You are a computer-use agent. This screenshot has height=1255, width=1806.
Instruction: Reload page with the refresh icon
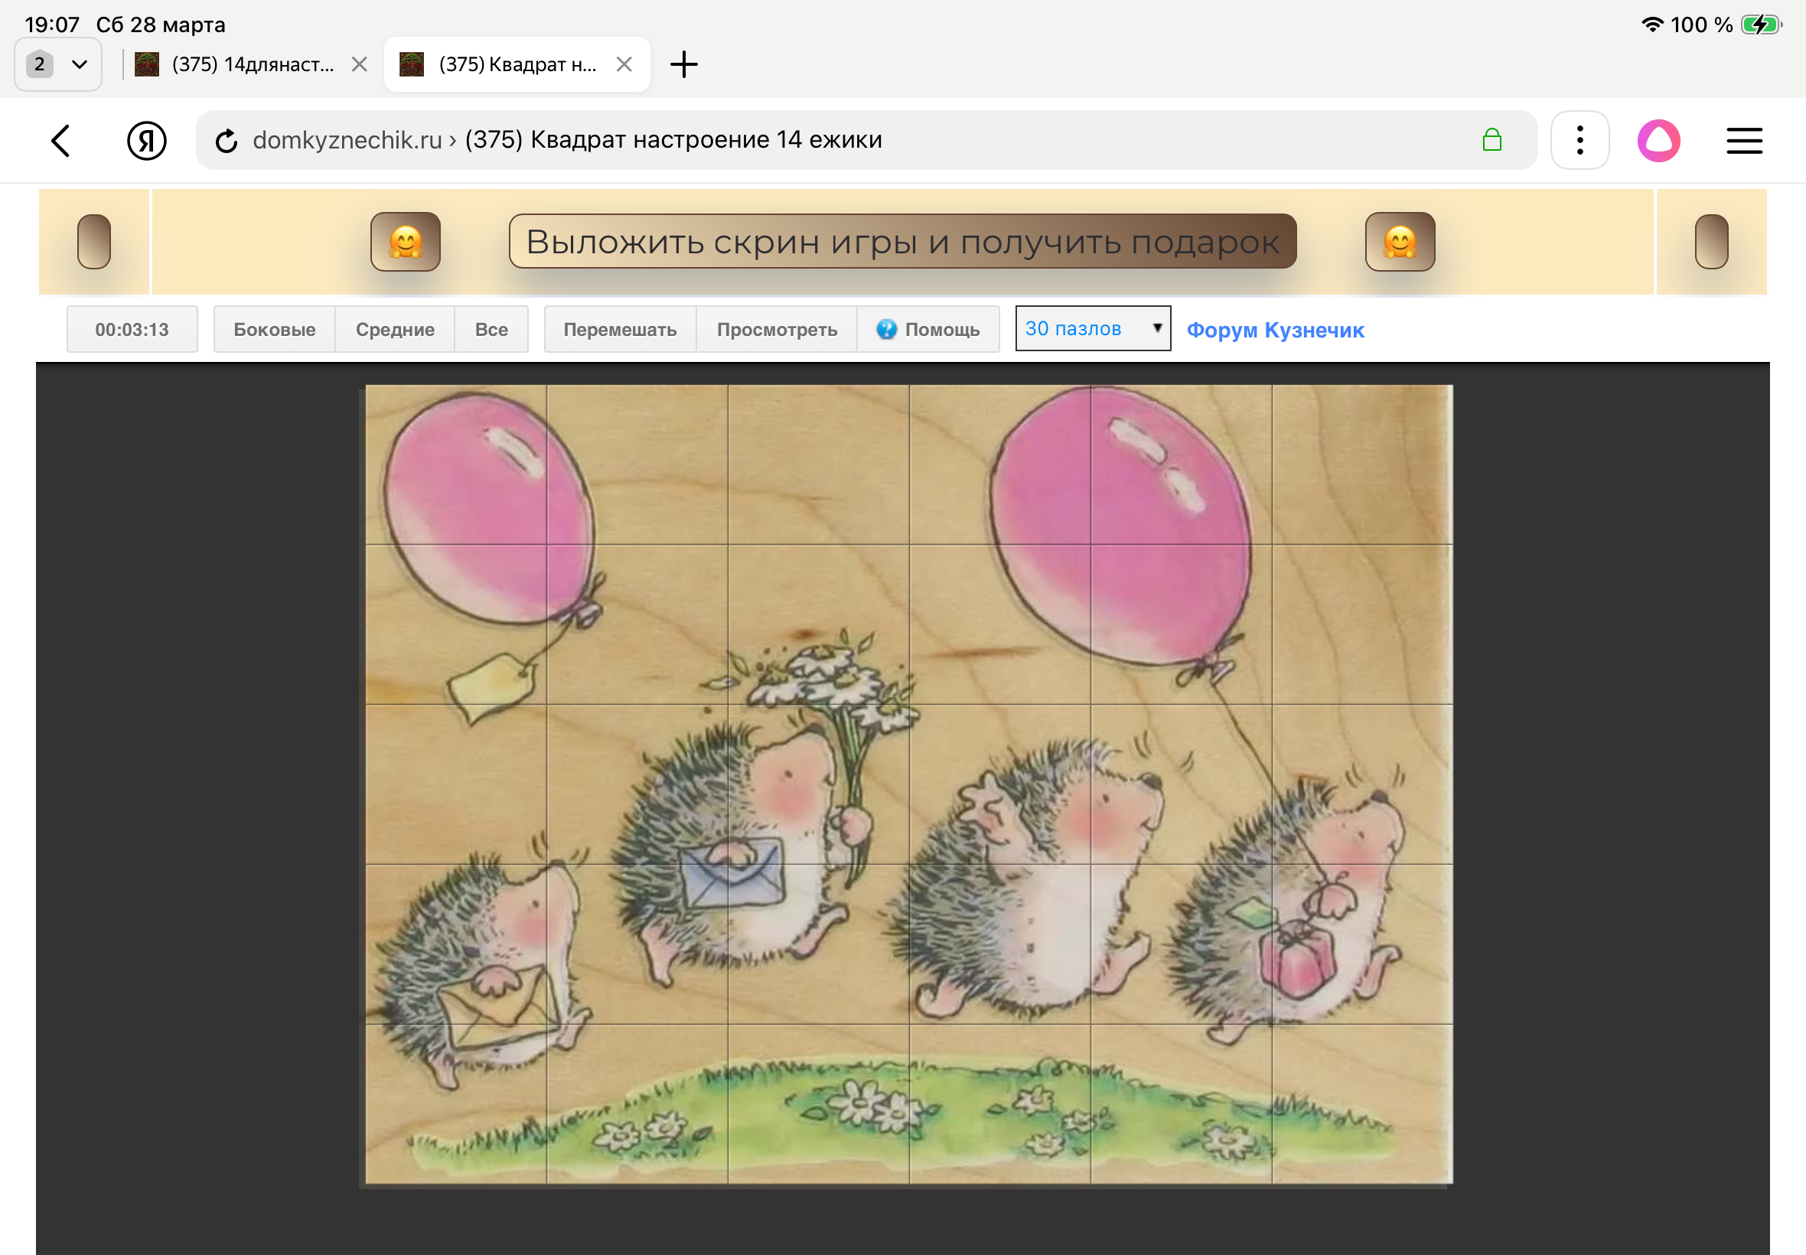227,141
